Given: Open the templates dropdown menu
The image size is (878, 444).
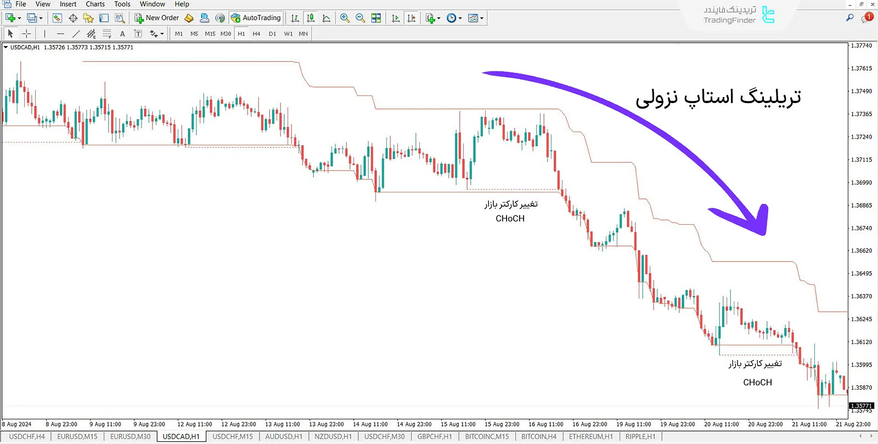Looking at the screenshot, I should 476,18.
